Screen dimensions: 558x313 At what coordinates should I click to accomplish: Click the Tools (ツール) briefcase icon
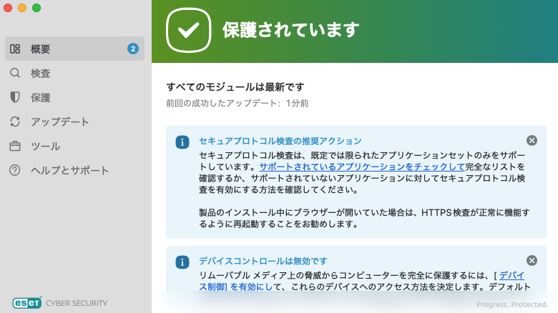click(x=14, y=146)
